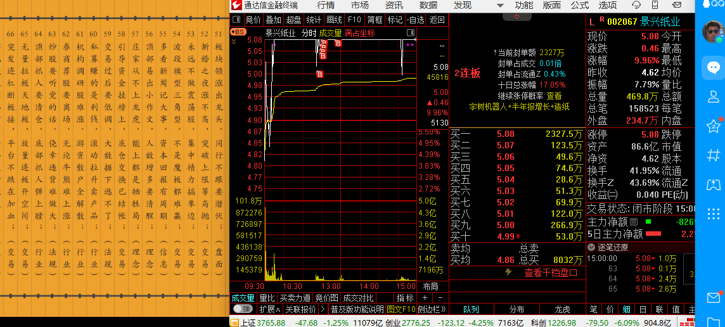The width and height of the screenshot is (725, 327).
Task: Open the headset customer service icon
Action: [637, 6]
